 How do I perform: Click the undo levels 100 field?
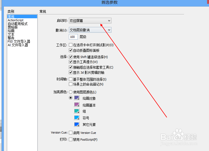click(73, 37)
